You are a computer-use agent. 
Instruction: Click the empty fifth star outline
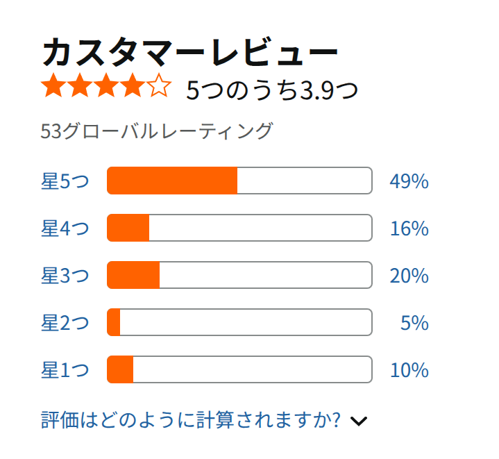tap(159, 85)
